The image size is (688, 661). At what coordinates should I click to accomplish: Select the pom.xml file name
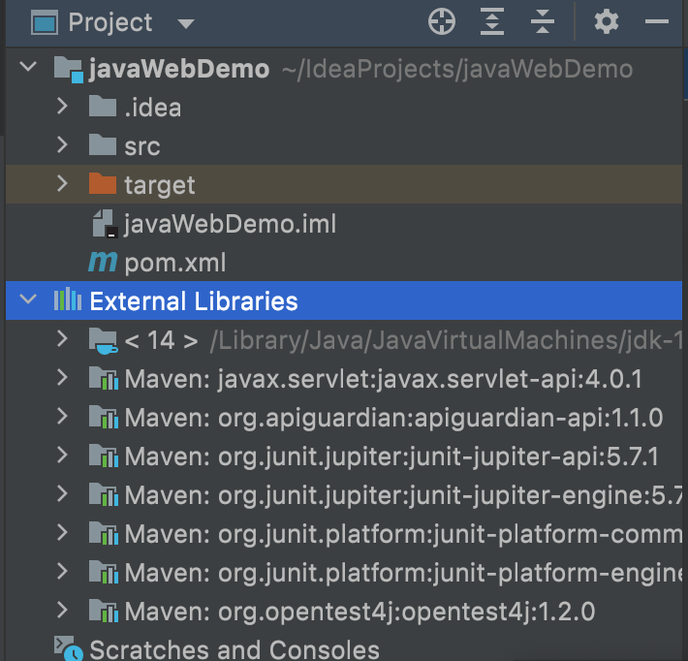coord(175,263)
